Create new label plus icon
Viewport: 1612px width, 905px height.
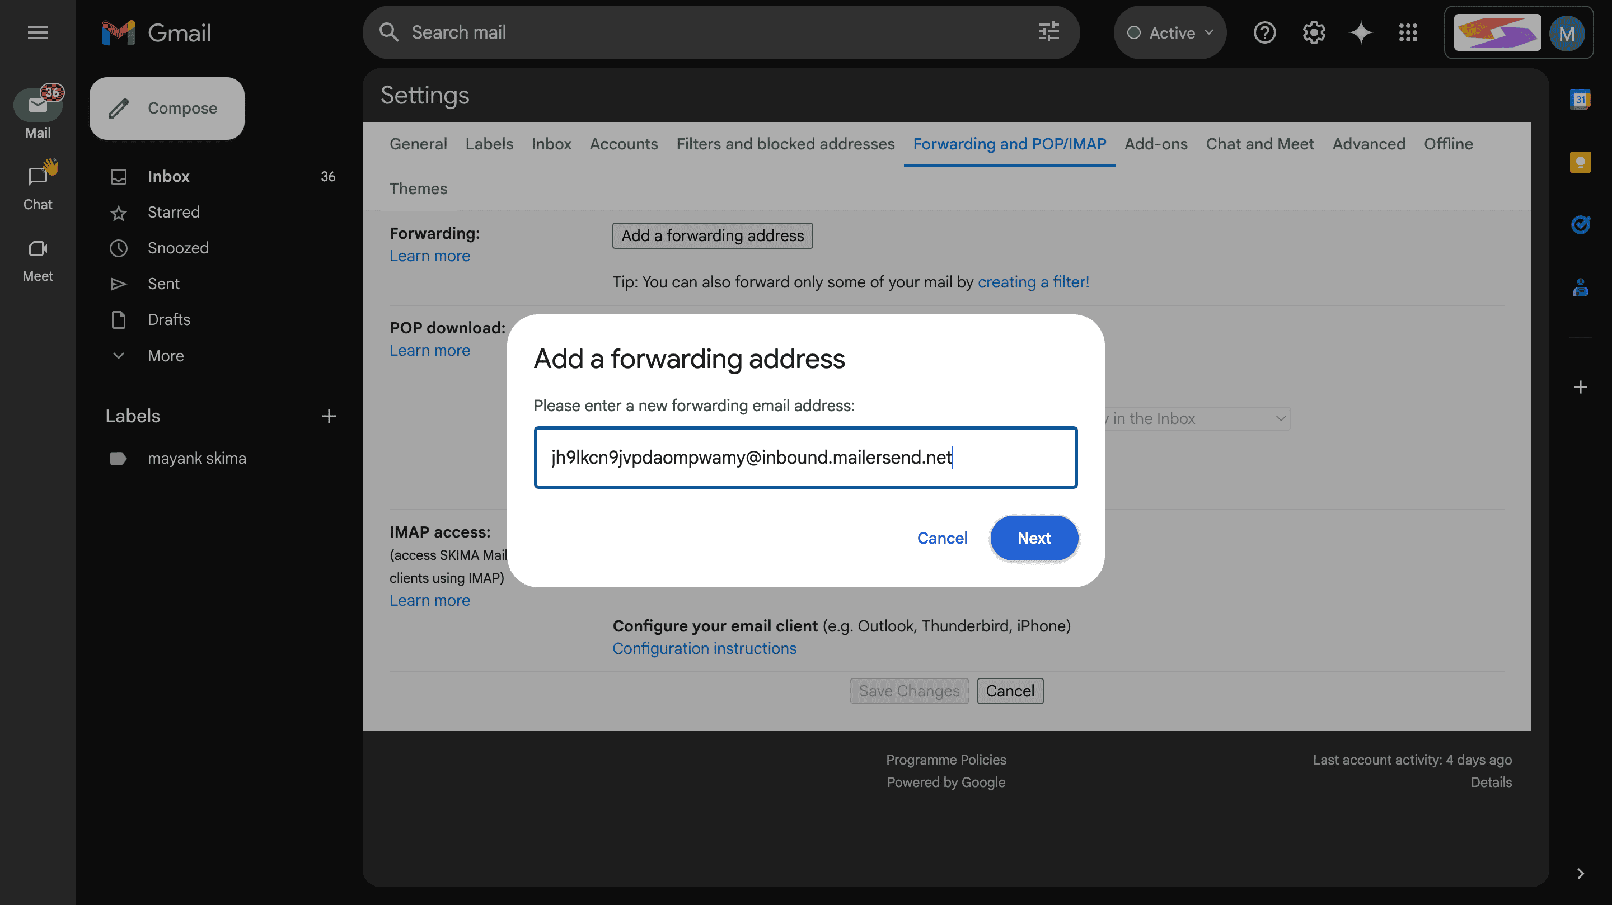point(329,416)
